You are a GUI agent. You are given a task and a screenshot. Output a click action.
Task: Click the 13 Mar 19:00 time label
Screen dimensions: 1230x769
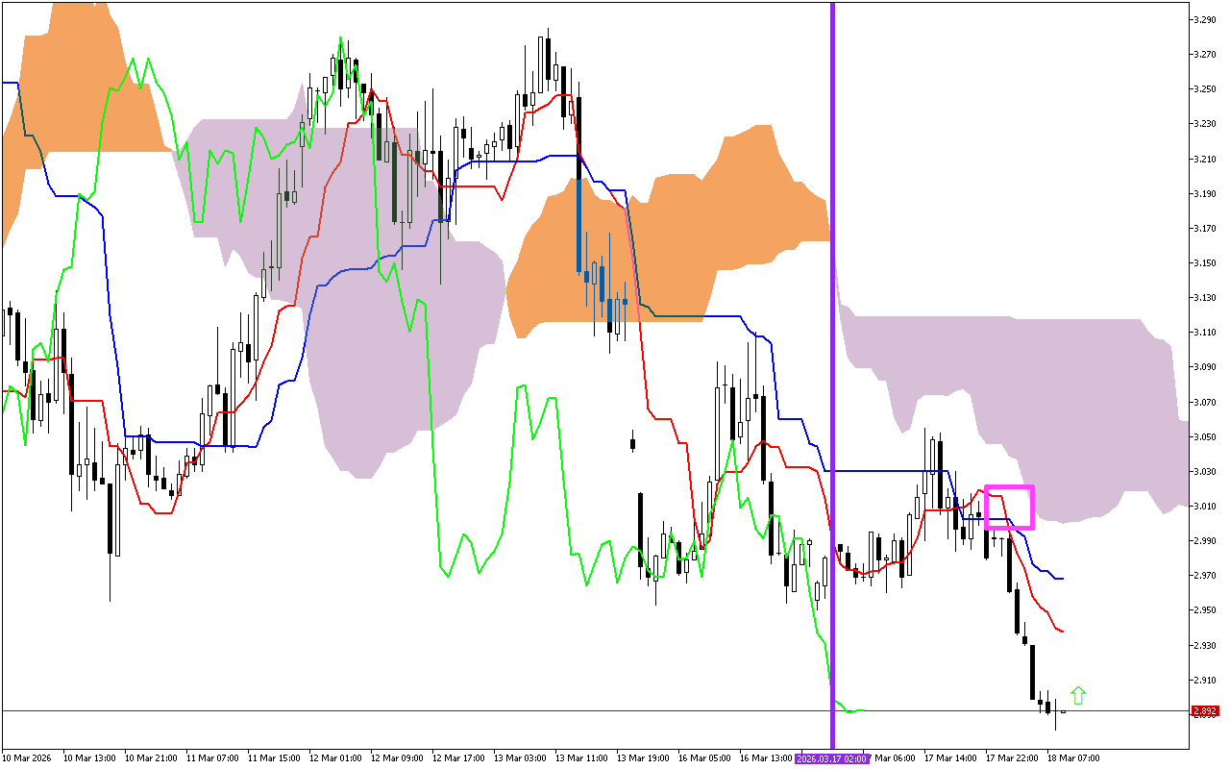(x=644, y=758)
